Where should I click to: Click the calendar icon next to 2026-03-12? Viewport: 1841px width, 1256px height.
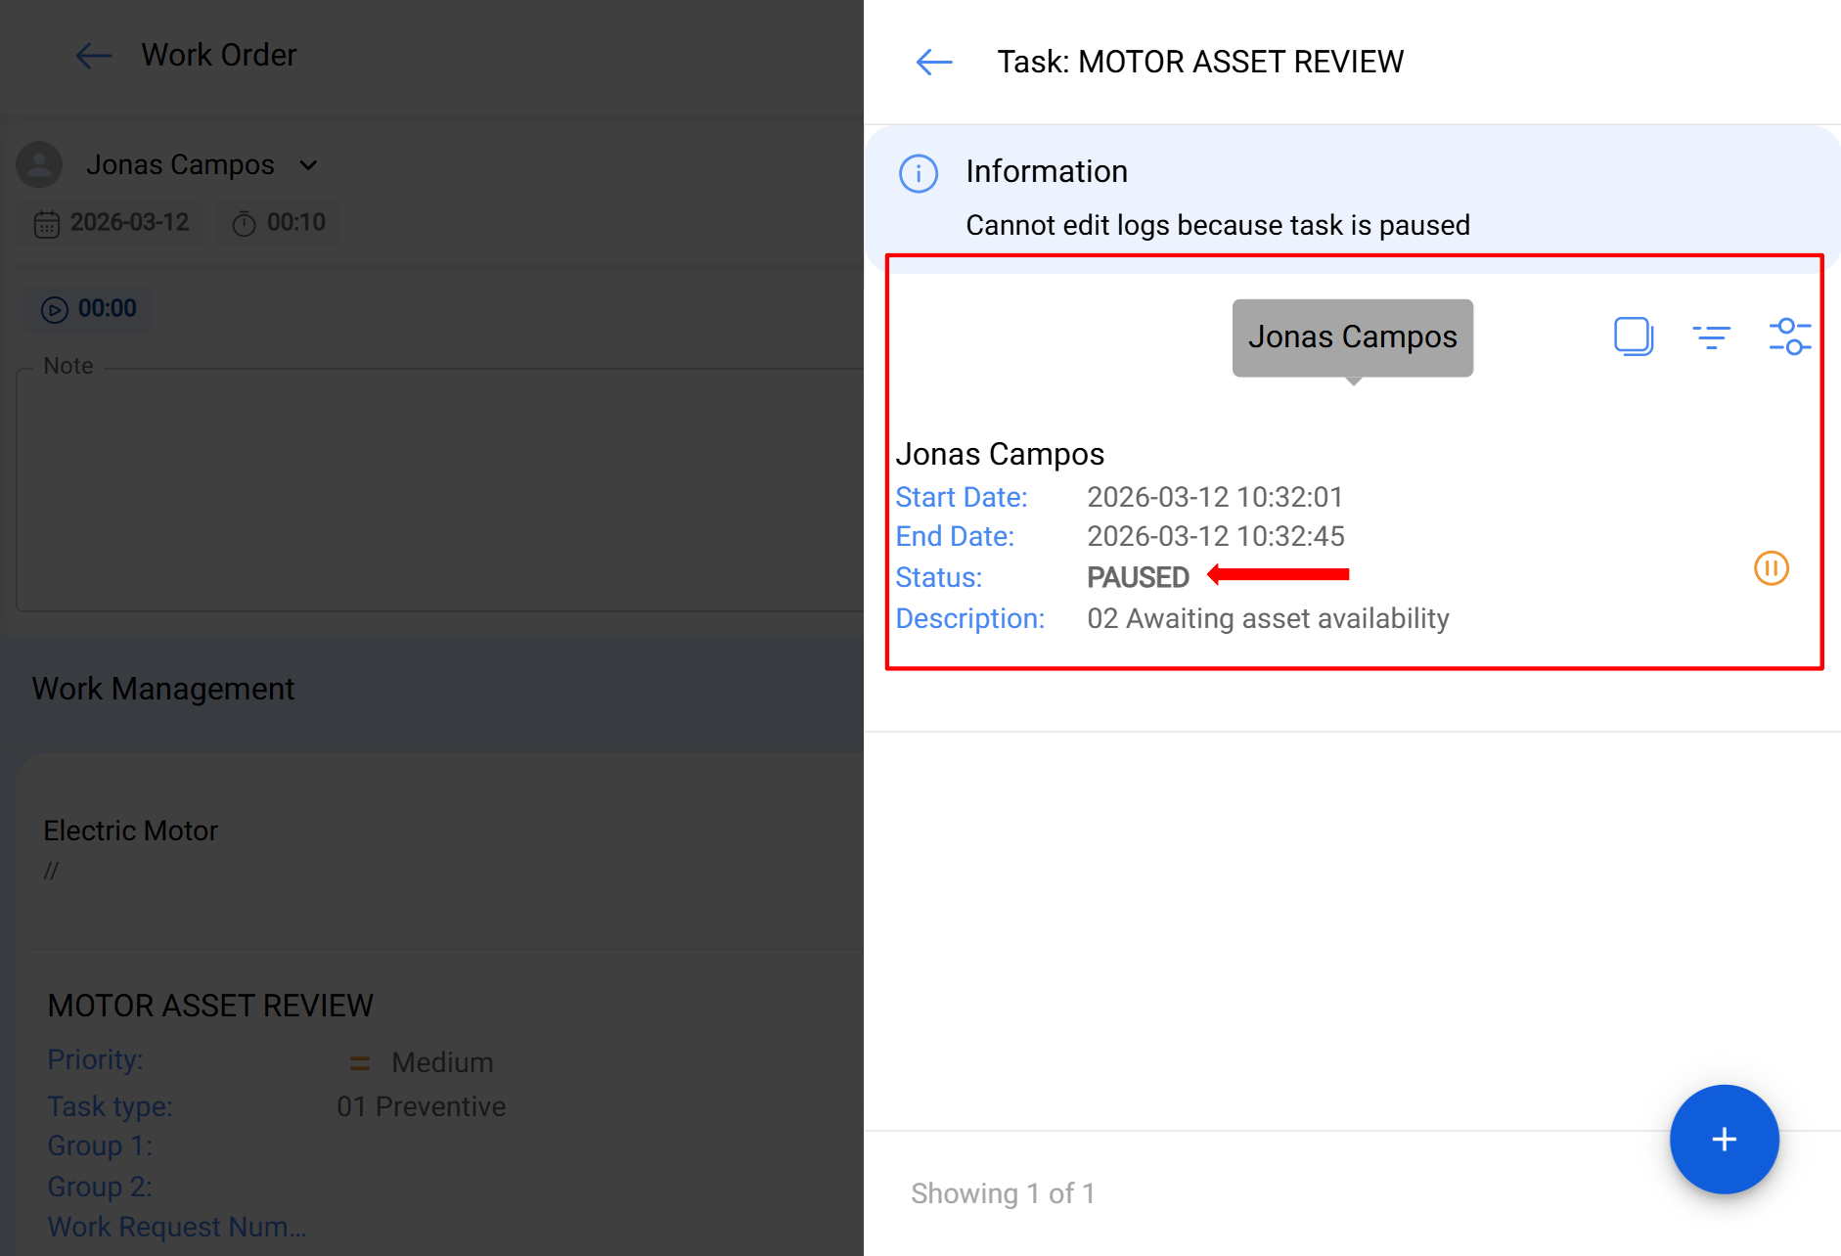tap(46, 224)
